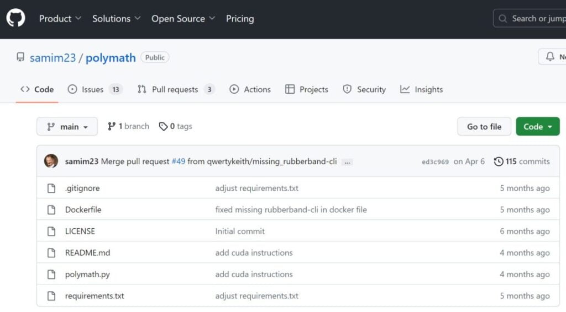566x312 pixels.
Task: Click the tags icon showing 0 tags
Action: pyautogui.click(x=163, y=126)
